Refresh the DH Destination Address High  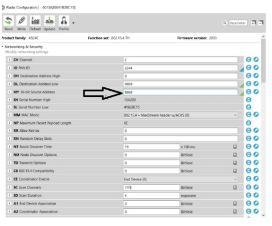tap(249, 76)
